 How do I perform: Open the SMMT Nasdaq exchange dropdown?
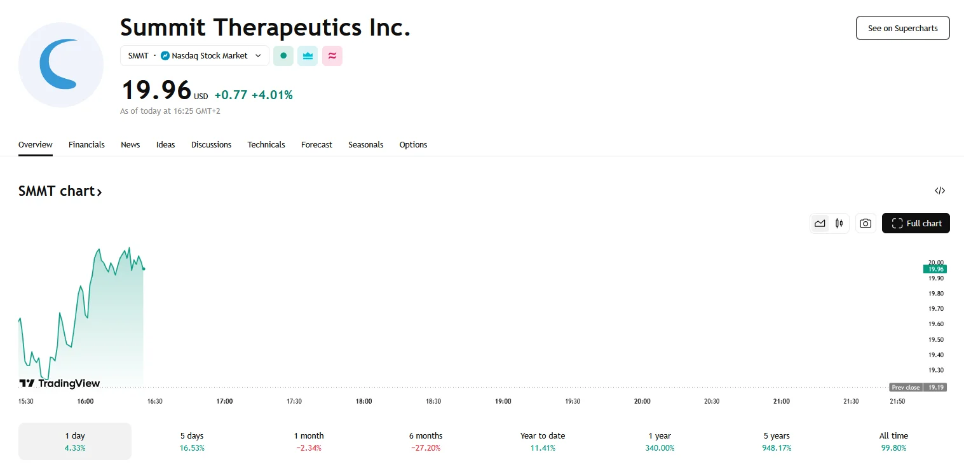pos(194,56)
